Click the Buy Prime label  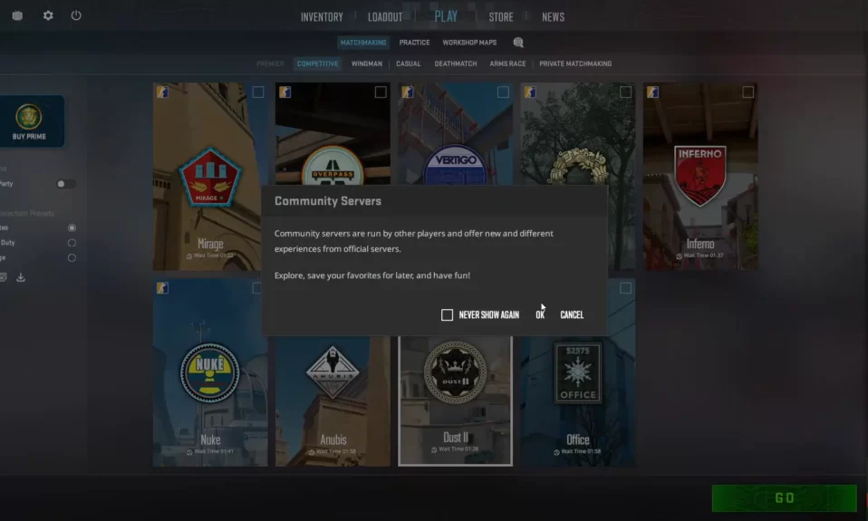click(x=29, y=137)
